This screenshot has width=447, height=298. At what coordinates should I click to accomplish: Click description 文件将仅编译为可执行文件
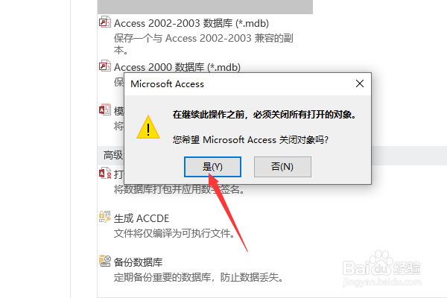(174, 233)
